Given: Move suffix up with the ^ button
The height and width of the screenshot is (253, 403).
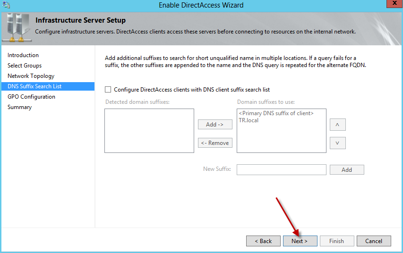Looking at the screenshot, I should (x=337, y=125).
